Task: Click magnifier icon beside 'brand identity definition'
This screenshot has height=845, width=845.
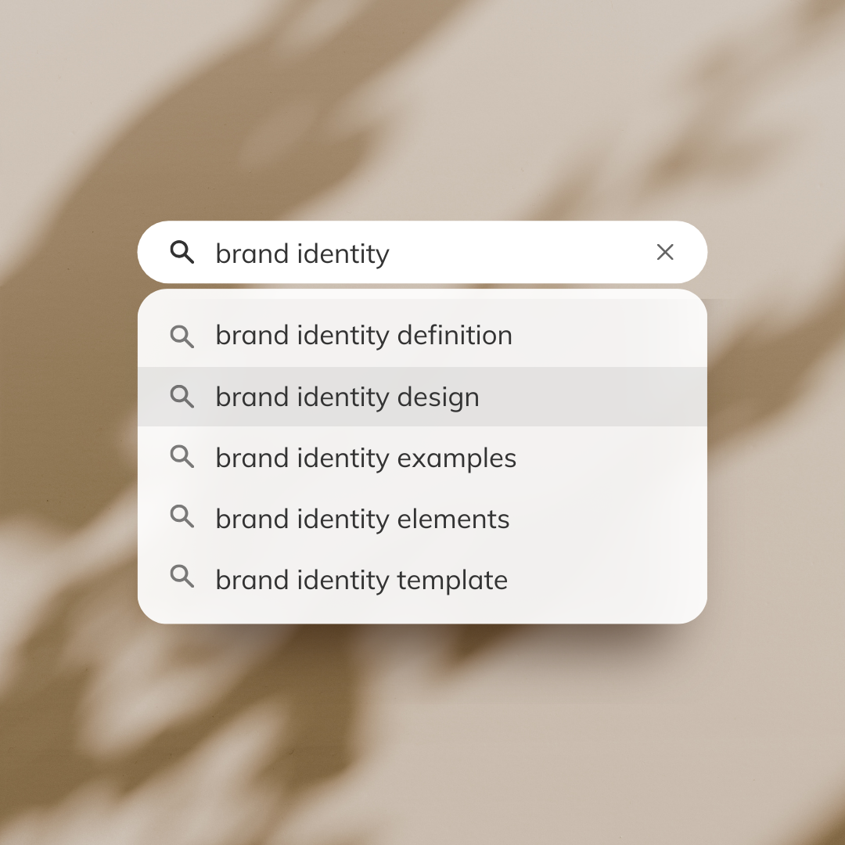Action: (x=182, y=336)
